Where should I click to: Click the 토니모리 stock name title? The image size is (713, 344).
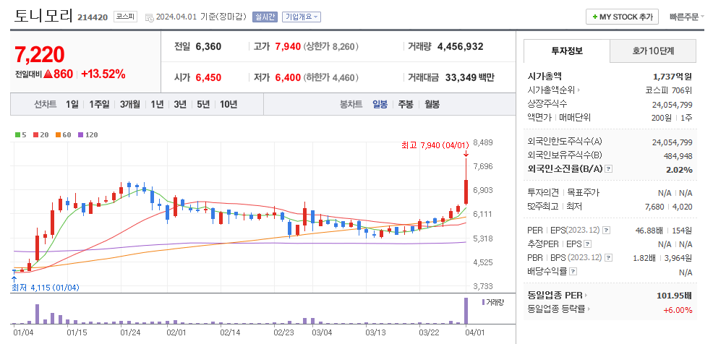43,15
